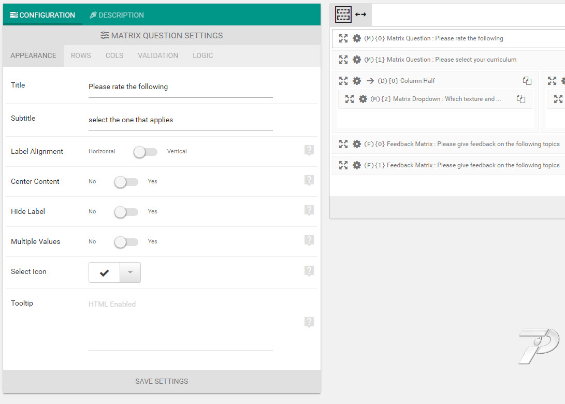Click the copy icon on Matrix Dropdown row

[x=520, y=99]
